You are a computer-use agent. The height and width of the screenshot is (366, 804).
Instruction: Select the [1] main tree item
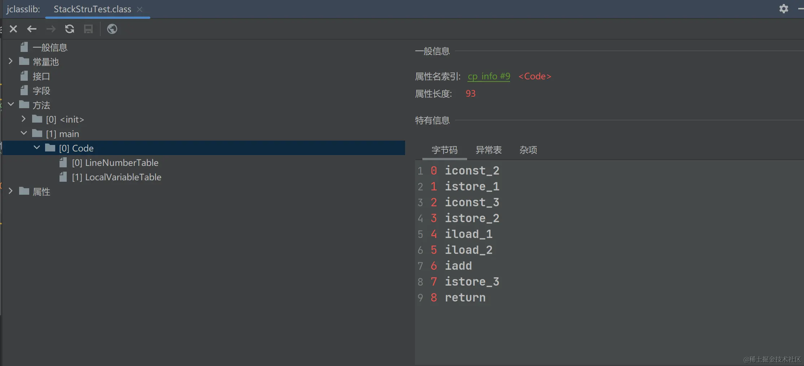pyautogui.click(x=62, y=134)
